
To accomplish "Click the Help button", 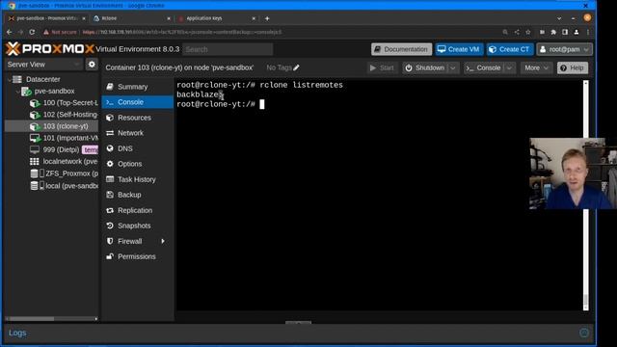I will [573, 67].
